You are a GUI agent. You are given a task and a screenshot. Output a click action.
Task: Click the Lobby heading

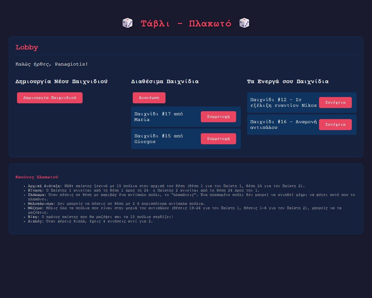click(x=27, y=47)
